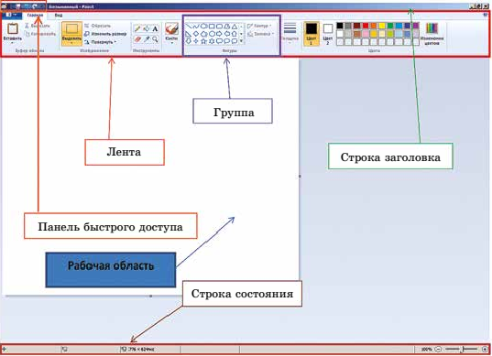Viewport: 492px width, 356px height.
Task: Open the Brushes dropdown
Action: pos(171,34)
